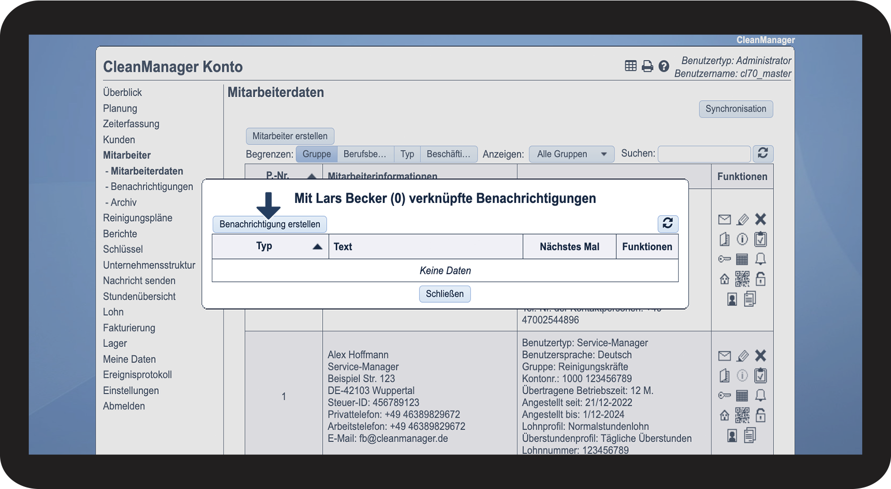The width and height of the screenshot is (891, 489).
Task: Click the envelope icon in Alex Hoffmann's row
Action: pyautogui.click(x=724, y=356)
